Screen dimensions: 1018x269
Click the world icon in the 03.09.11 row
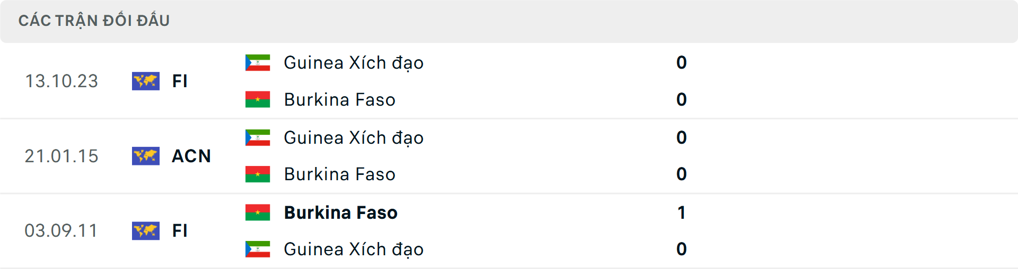[x=146, y=230]
